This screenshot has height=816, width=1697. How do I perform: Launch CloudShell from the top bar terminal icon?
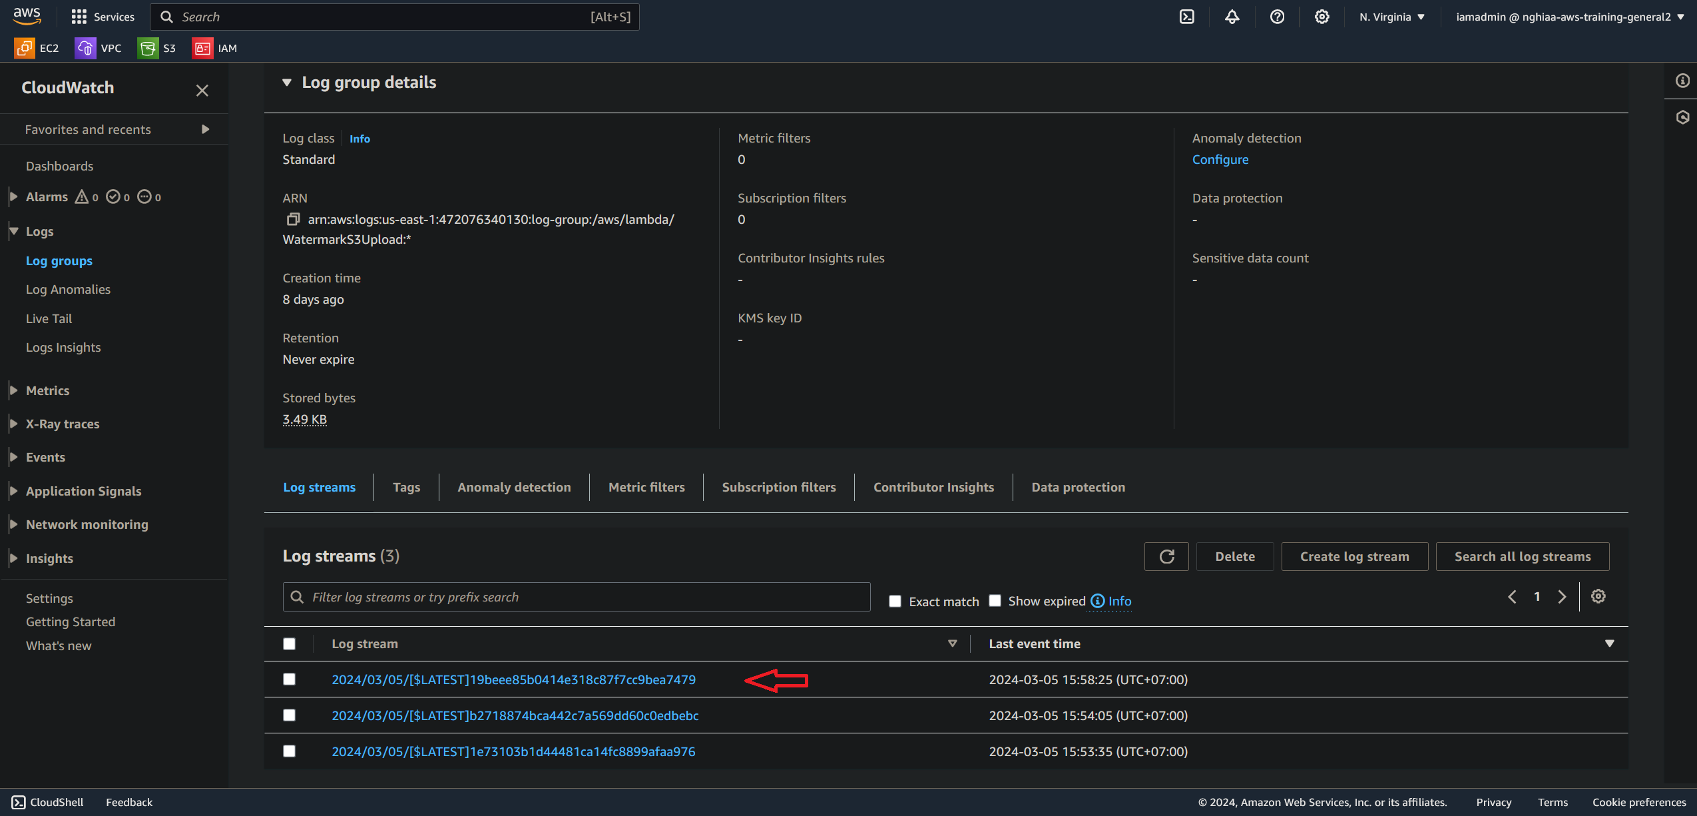(x=1187, y=17)
